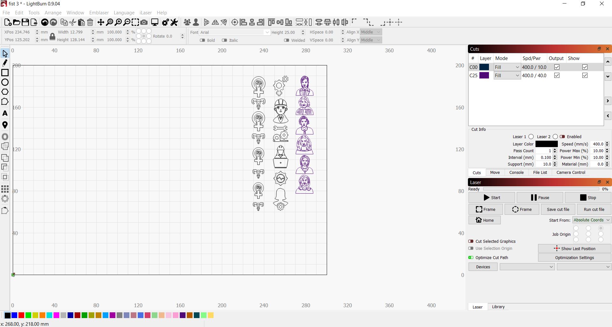The height and width of the screenshot is (327, 612).
Task: Open device settings wrench-screwdriver icon
Action: 174,22
